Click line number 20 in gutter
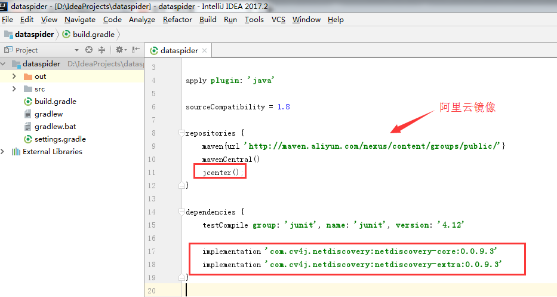 (x=152, y=290)
